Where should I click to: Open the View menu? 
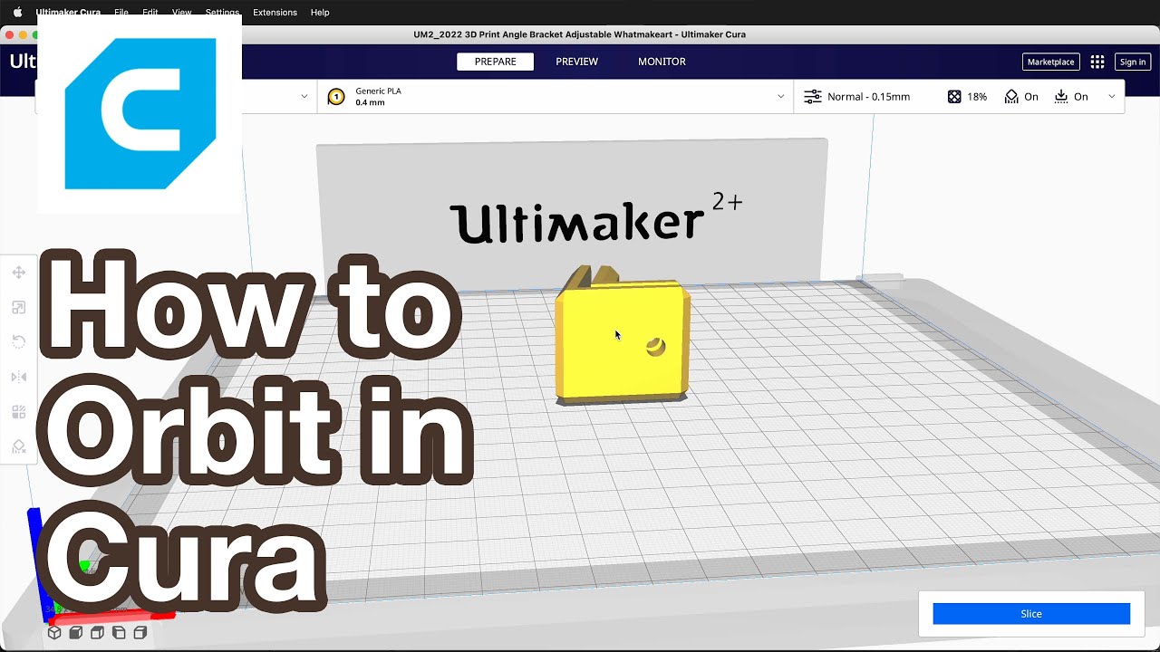(182, 13)
